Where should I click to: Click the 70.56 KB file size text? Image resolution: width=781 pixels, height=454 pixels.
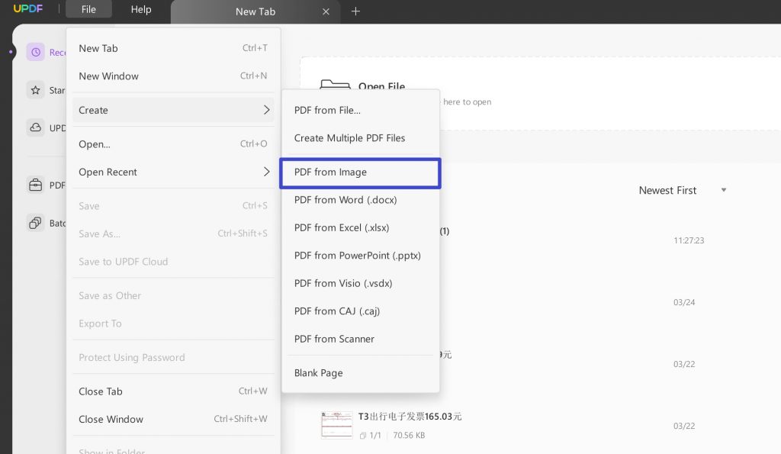tap(409, 435)
